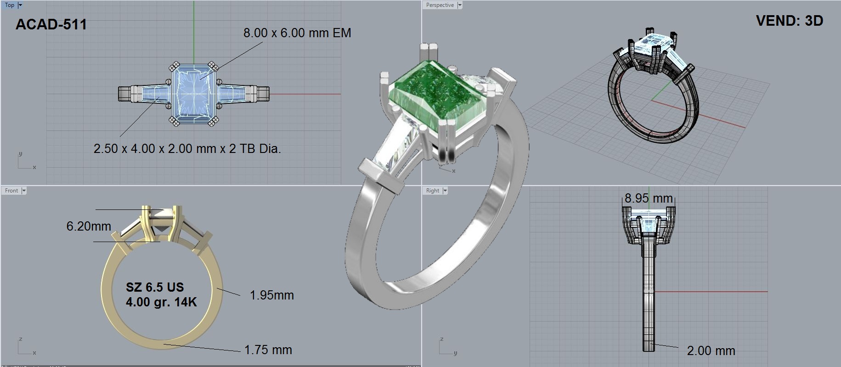
Task: Click the Right viewport title label
Action: click(433, 191)
